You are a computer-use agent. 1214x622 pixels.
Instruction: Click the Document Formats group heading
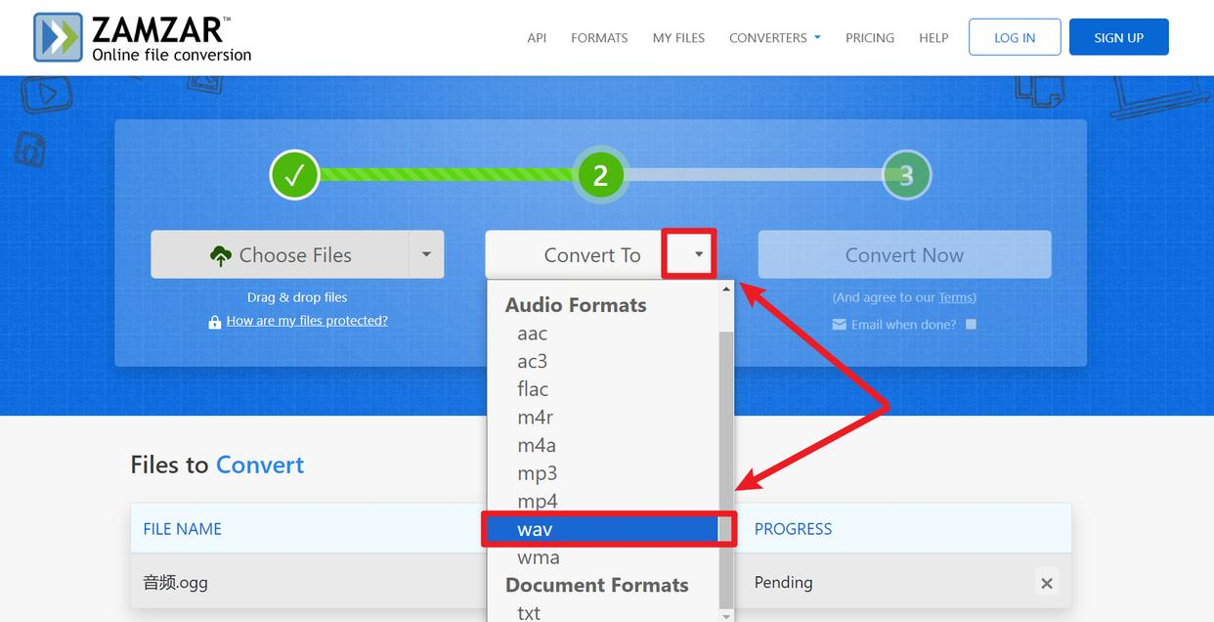tap(596, 585)
